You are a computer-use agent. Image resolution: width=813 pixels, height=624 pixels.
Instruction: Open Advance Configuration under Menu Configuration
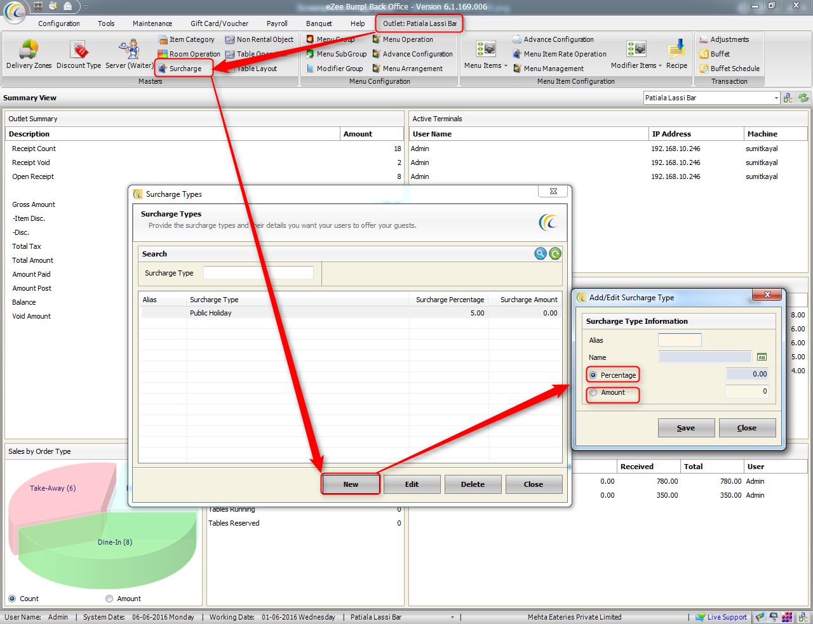(x=413, y=54)
